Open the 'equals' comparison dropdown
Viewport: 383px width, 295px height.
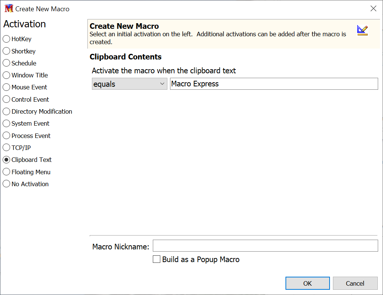[x=129, y=84]
